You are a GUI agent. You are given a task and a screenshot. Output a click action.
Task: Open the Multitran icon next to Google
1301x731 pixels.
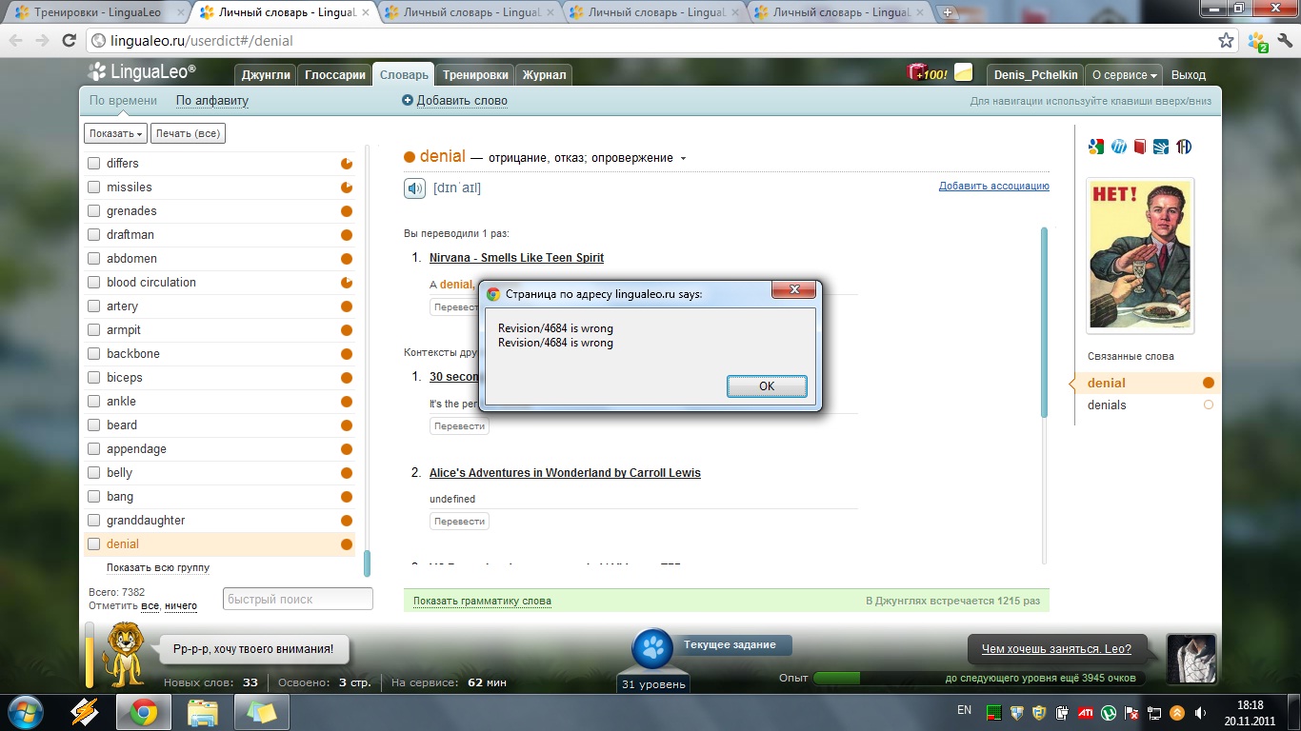click(1119, 147)
